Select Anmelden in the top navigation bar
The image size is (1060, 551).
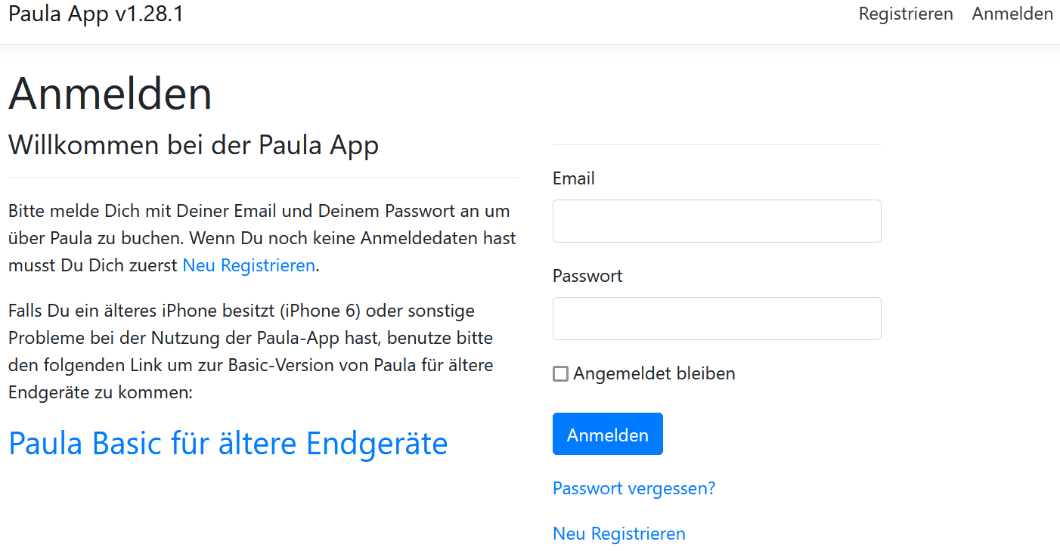(1012, 14)
